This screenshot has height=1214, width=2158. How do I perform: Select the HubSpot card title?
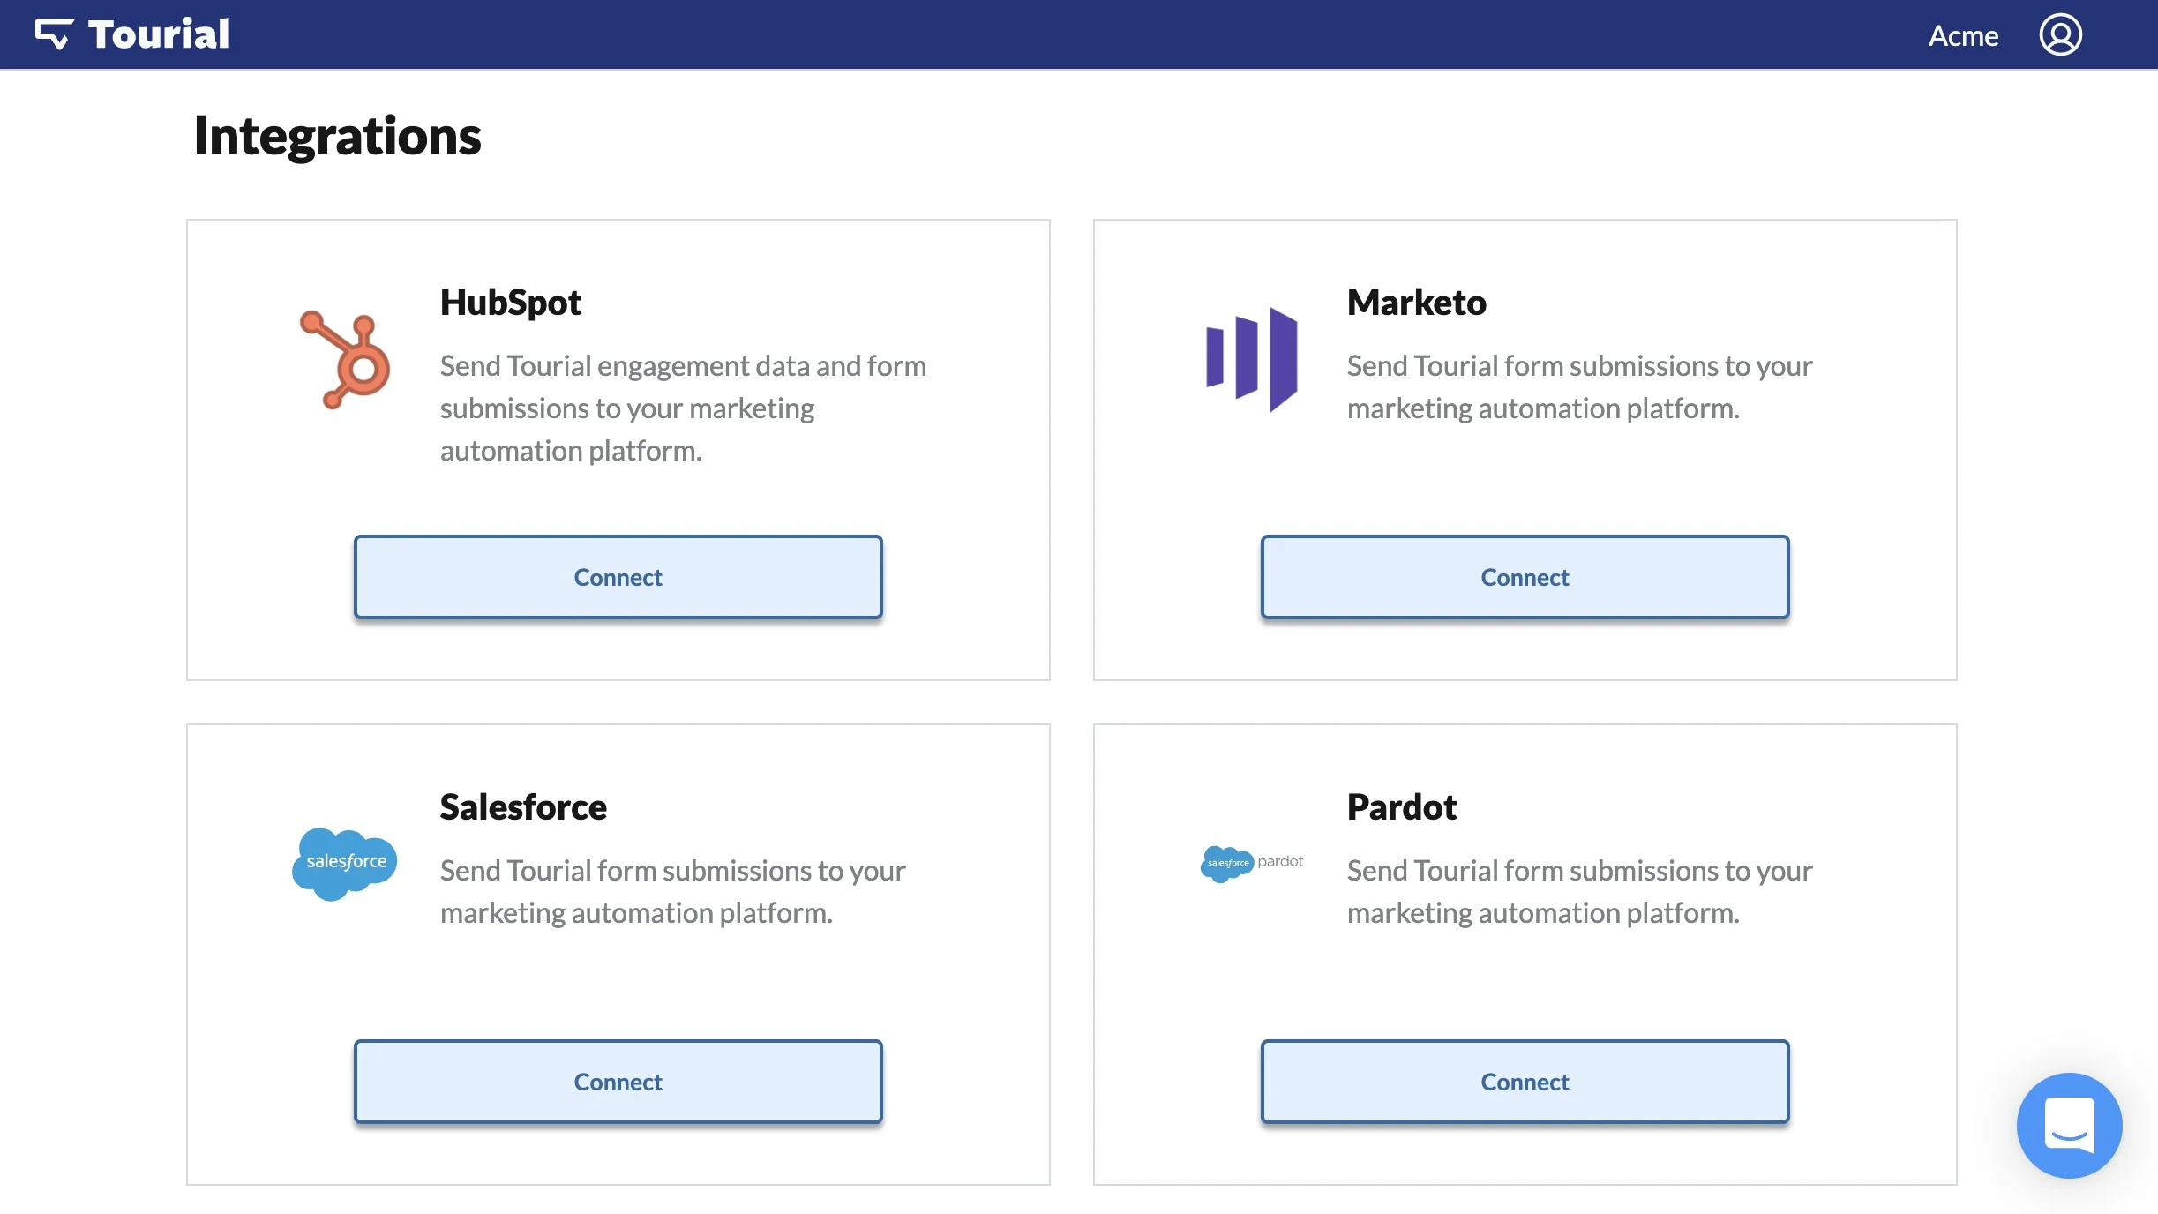511,303
